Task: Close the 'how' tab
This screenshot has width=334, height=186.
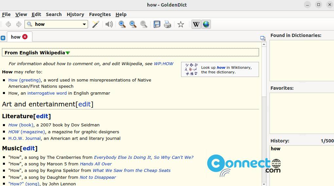Action: (25, 37)
